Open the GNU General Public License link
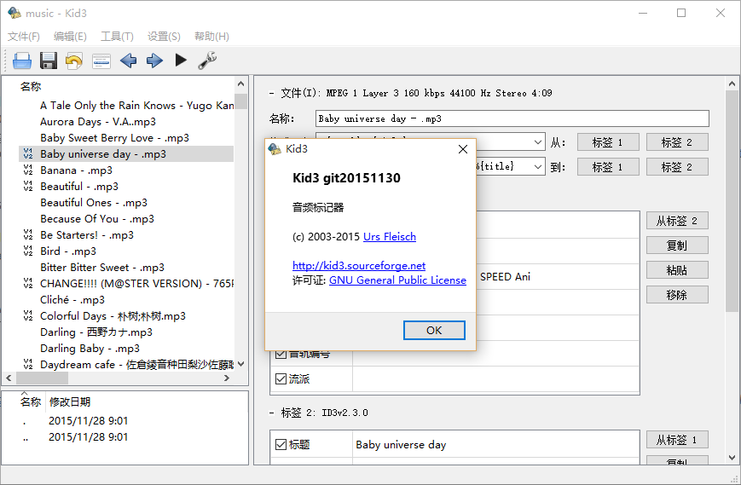Image resolution: width=741 pixels, height=485 pixels. [x=397, y=280]
